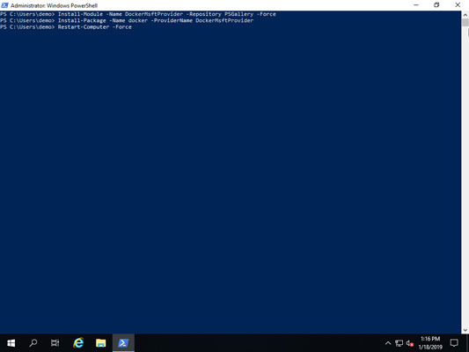Open Task View on the taskbar

tap(55, 343)
